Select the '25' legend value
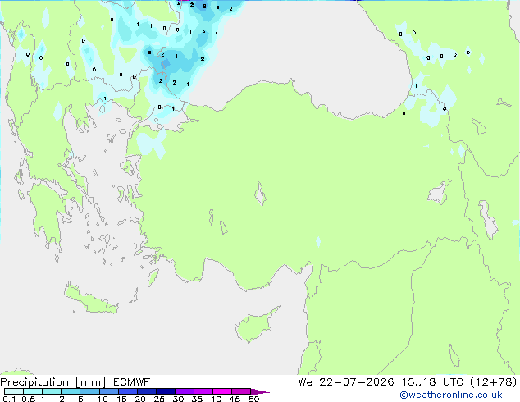This screenshot has height=402, width=520. pyautogui.click(x=159, y=399)
